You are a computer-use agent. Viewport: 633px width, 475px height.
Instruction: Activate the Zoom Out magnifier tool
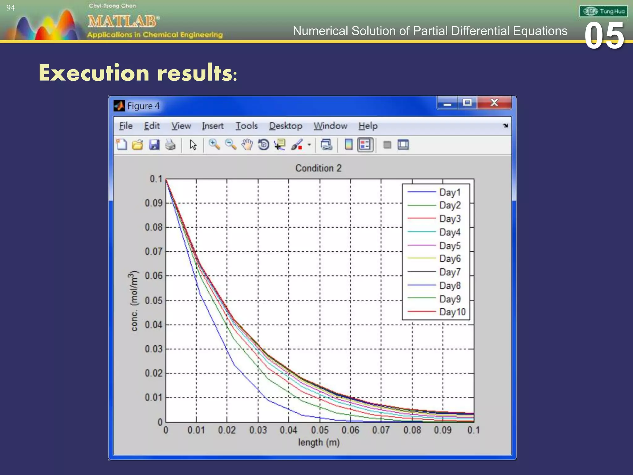point(231,144)
